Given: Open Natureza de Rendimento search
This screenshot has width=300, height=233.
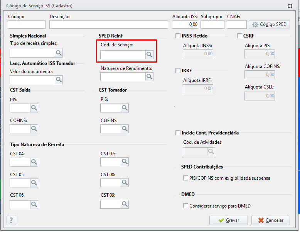Looking at the screenshot, I should tap(149, 77).
